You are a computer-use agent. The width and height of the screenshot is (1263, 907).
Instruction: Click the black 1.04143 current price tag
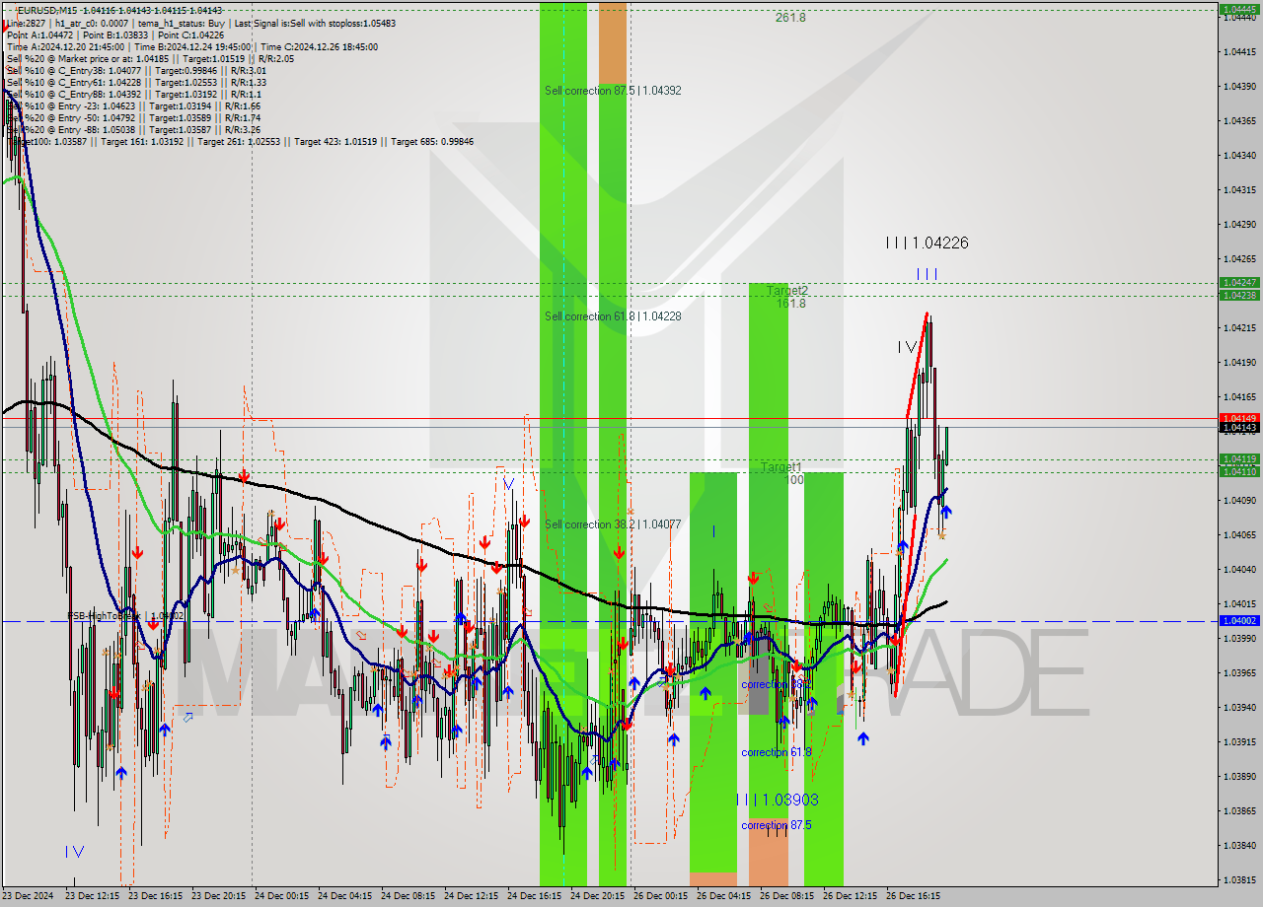click(1239, 427)
